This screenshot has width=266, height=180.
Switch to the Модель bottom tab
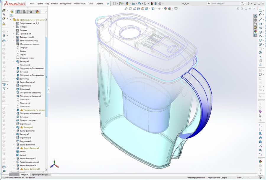tap(25, 175)
